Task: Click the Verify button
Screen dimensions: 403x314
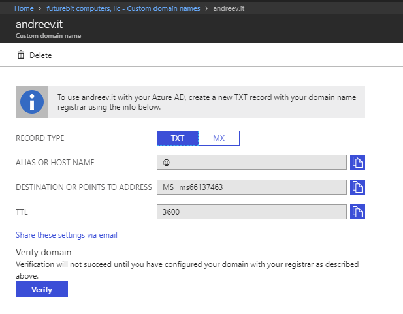Action: (42, 289)
